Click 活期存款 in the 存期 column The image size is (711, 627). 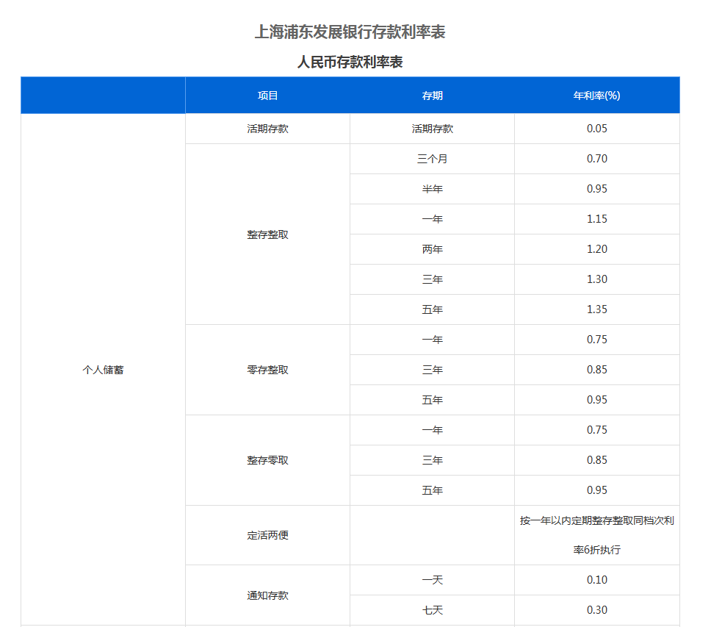tap(432, 129)
